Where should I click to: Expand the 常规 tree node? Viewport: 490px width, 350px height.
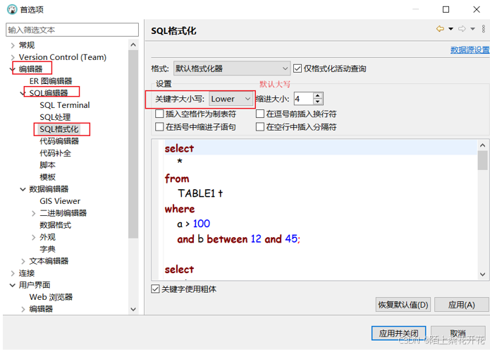[x=13, y=46]
